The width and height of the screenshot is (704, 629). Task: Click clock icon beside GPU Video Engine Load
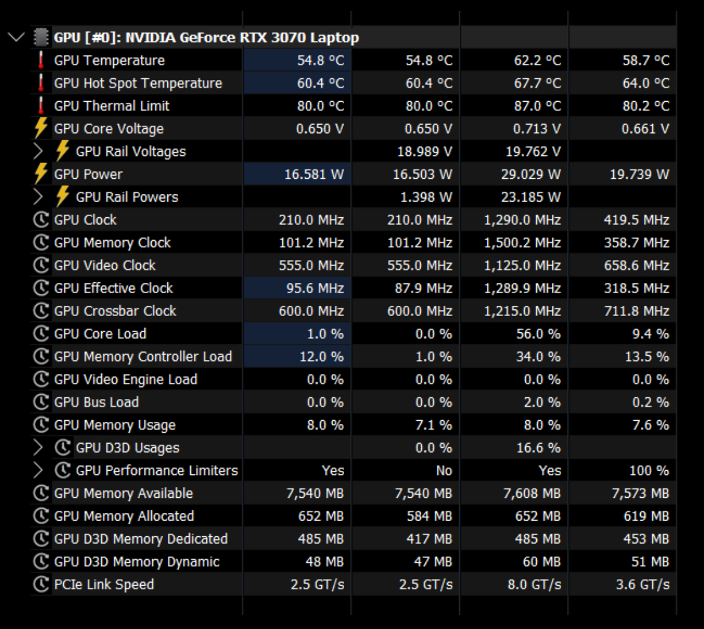click(41, 379)
